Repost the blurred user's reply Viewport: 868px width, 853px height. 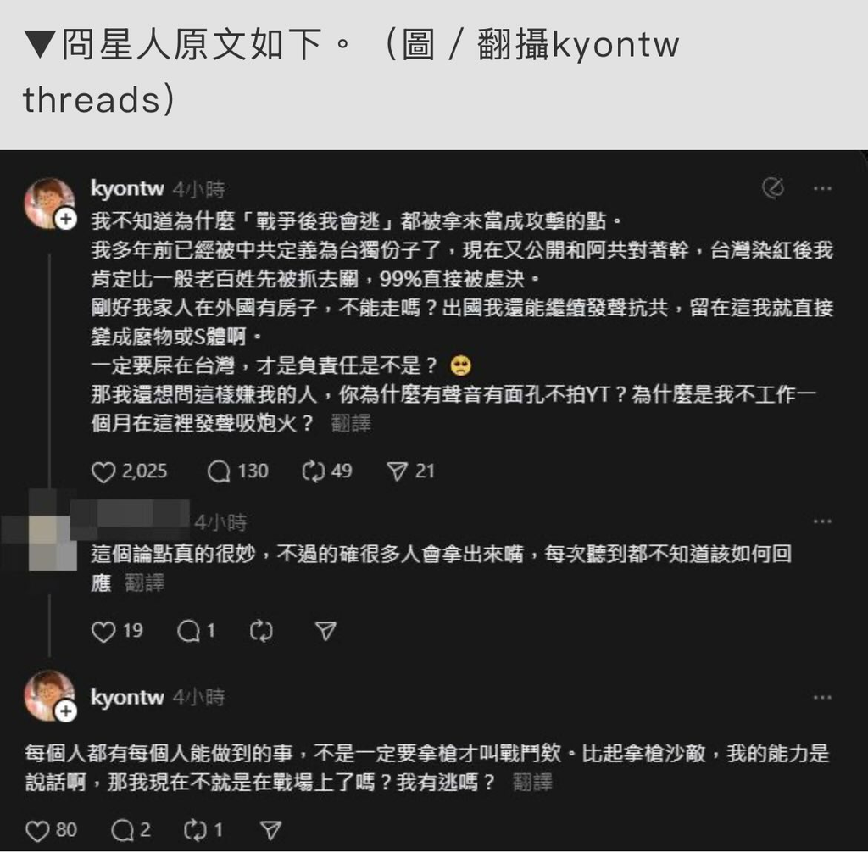pyautogui.click(x=261, y=632)
